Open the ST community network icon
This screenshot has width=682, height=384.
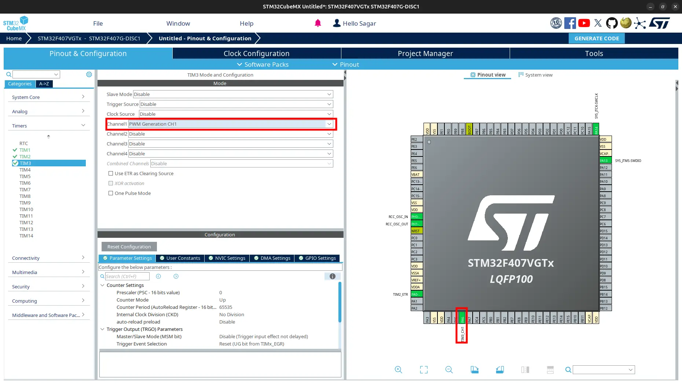(x=640, y=23)
